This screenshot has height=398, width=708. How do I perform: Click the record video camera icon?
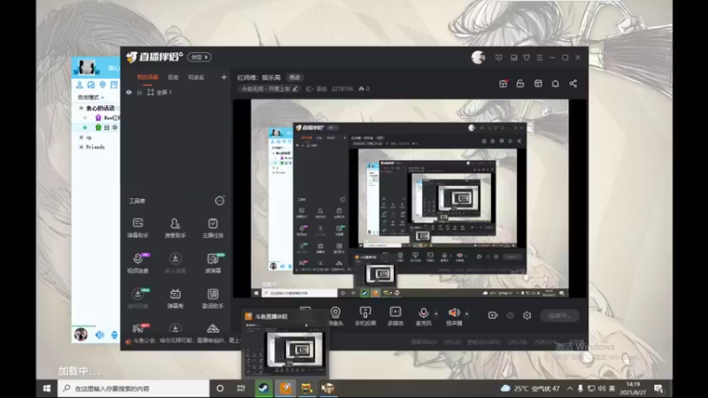493,316
